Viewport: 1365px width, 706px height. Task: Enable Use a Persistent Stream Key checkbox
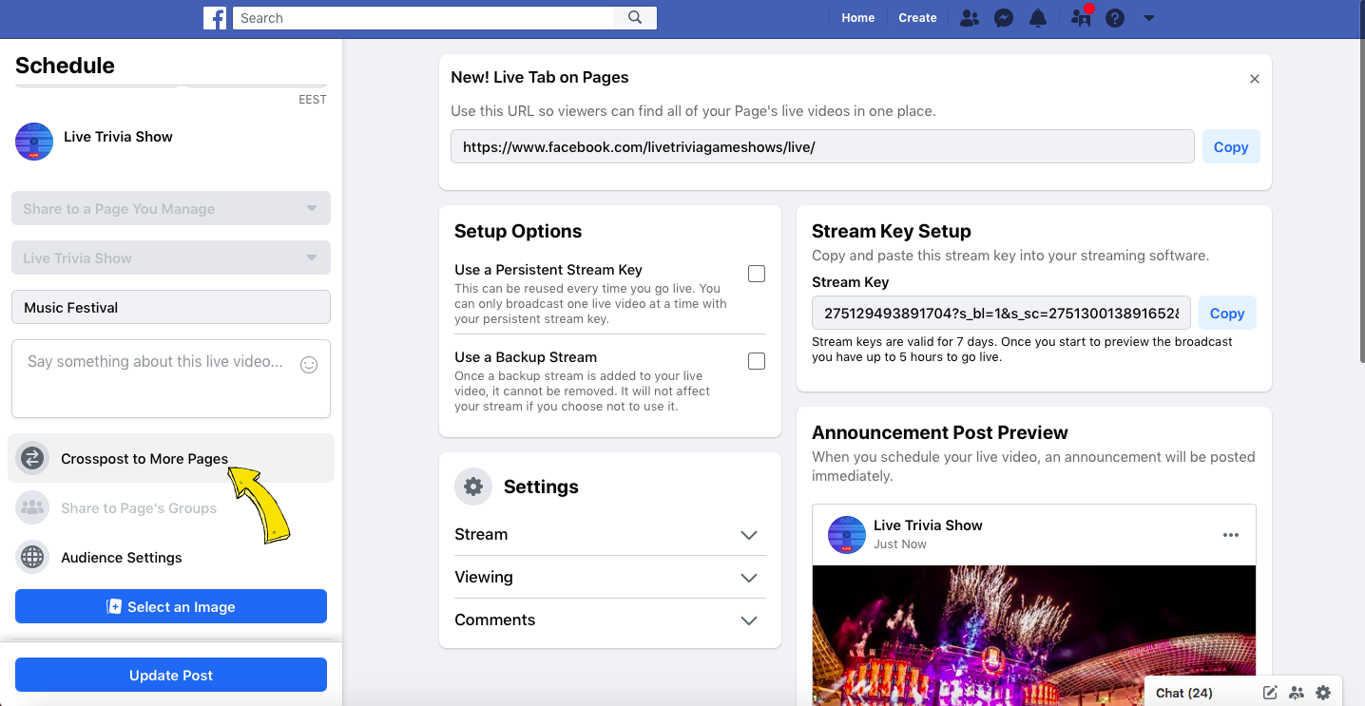click(x=757, y=274)
